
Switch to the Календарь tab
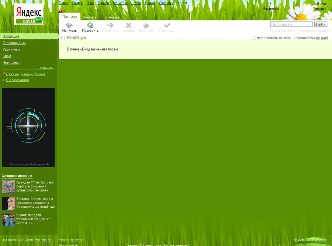tap(111, 17)
